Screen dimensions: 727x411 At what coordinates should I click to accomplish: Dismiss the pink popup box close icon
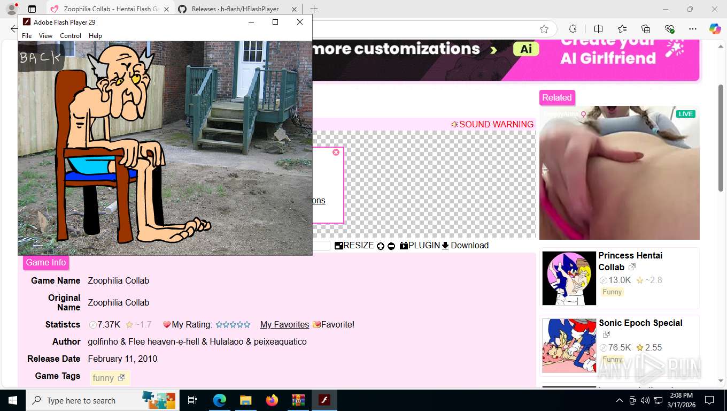(336, 153)
